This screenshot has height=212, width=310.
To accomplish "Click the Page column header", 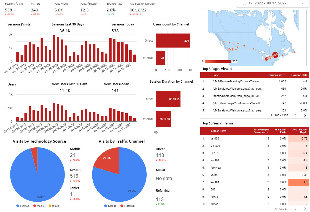I will click(x=216, y=75).
